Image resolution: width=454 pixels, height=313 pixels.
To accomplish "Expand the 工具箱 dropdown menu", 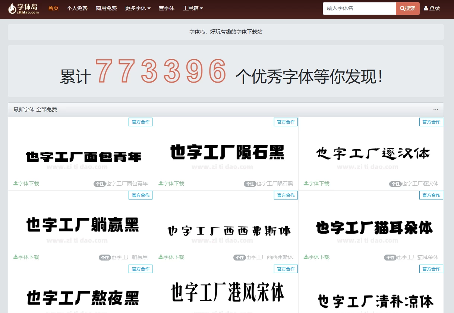I will pyautogui.click(x=193, y=8).
